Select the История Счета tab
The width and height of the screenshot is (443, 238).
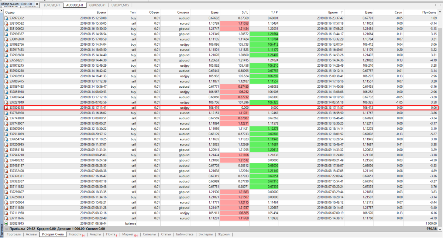click(x=53, y=234)
